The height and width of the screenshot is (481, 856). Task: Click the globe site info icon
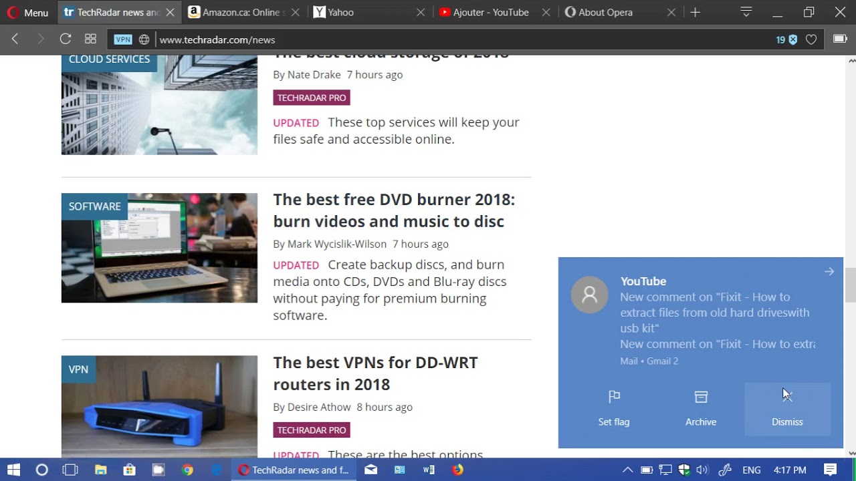(x=144, y=39)
